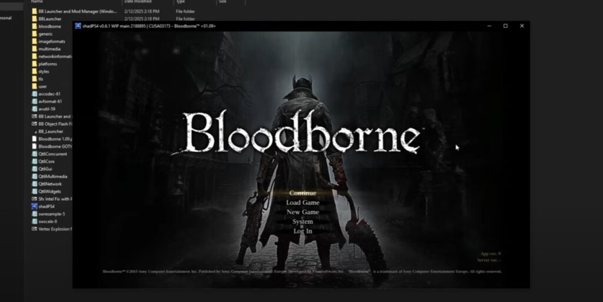The height and width of the screenshot is (302, 603).
Task: Select the 'Qt6Gui' file name
Action: 46,169
